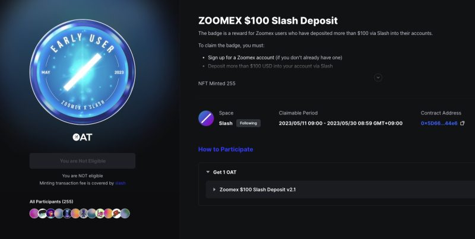Screen dimensions: 475x239
Task: Open the Sign up for Zoomex account link
Action: pyautogui.click(x=242, y=58)
